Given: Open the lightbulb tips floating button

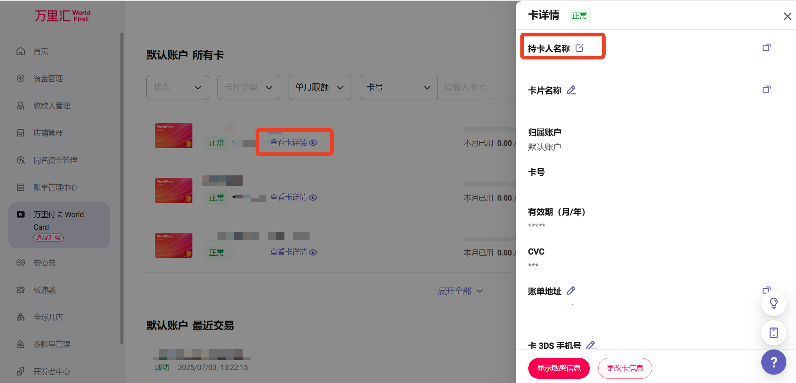Looking at the screenshot, I should (774, 303).
